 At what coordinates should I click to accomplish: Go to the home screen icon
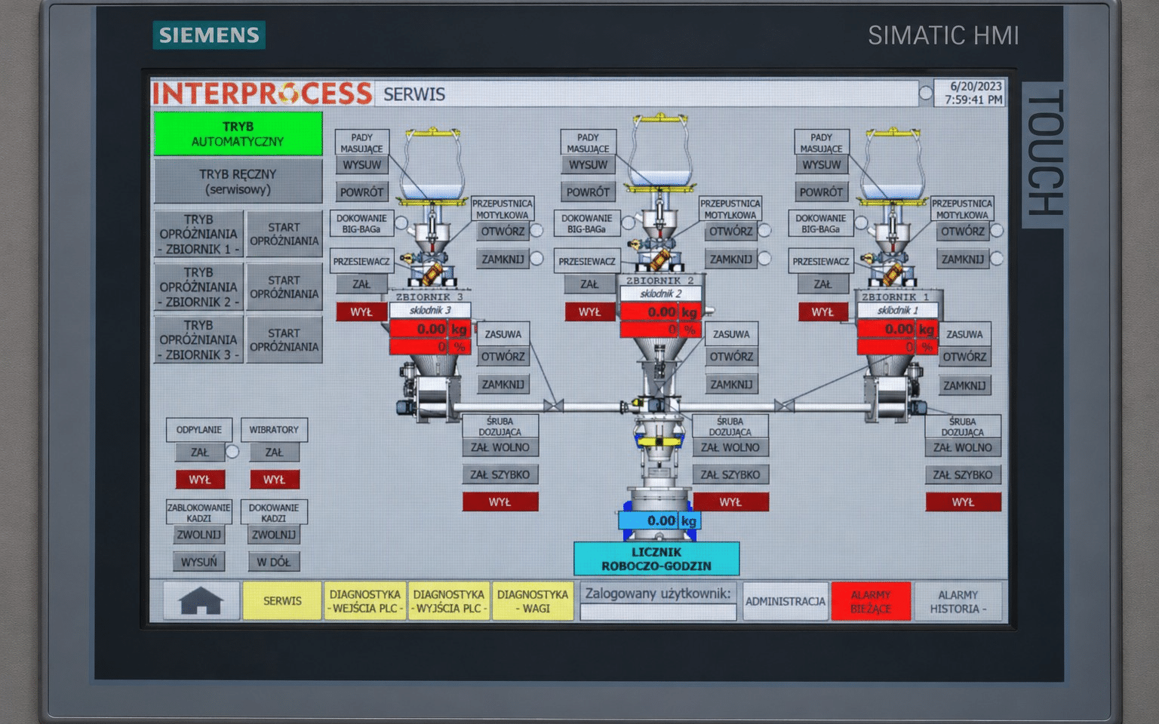click(201, 601)
